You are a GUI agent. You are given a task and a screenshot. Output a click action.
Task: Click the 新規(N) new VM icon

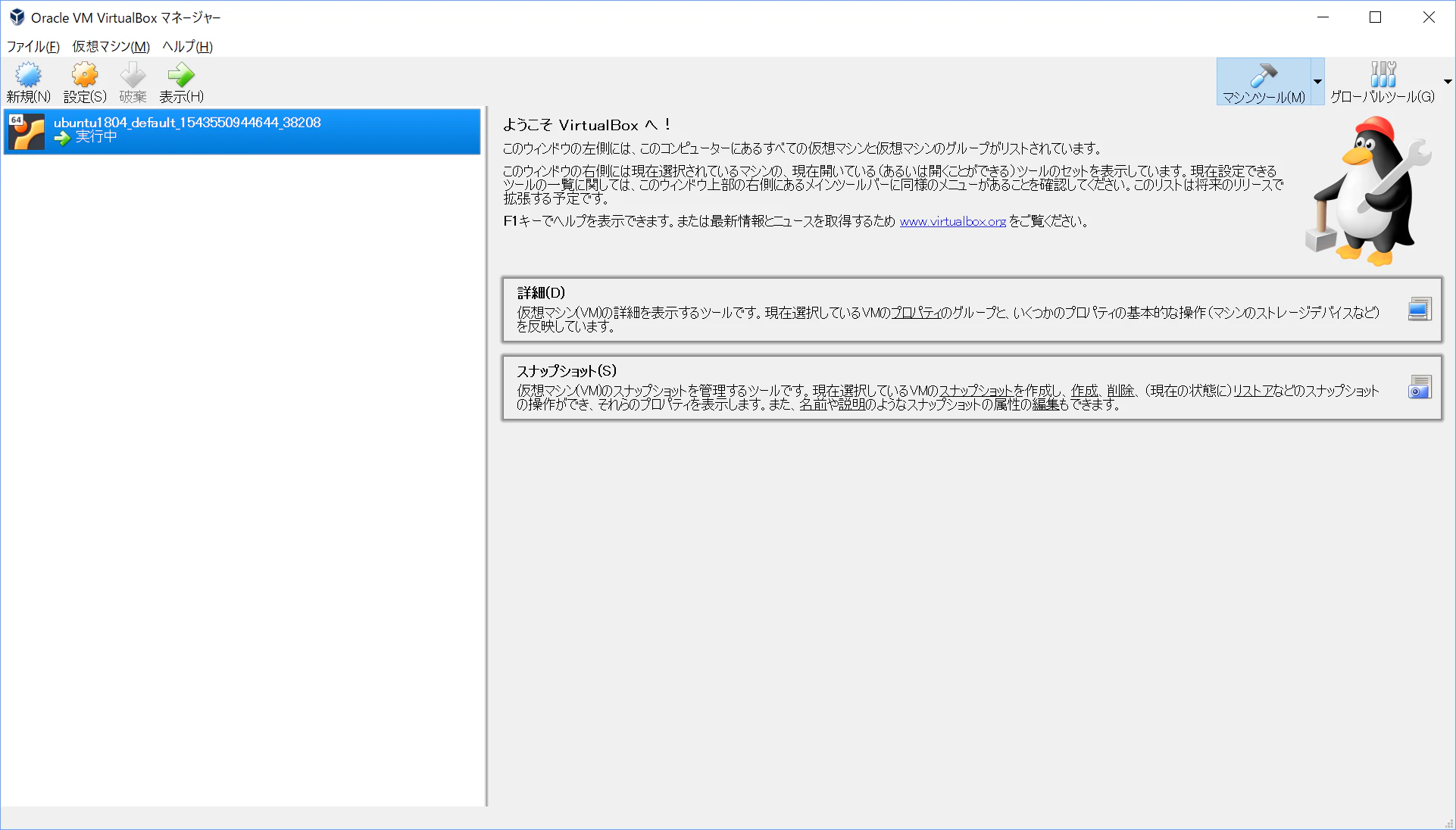[x=29, y=75]
